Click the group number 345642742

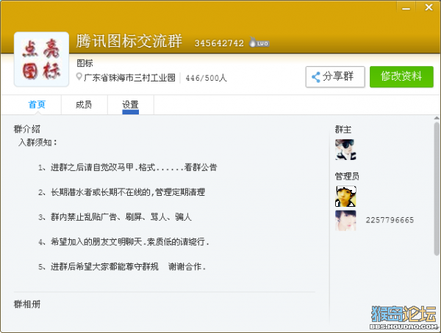pos(219,43)
